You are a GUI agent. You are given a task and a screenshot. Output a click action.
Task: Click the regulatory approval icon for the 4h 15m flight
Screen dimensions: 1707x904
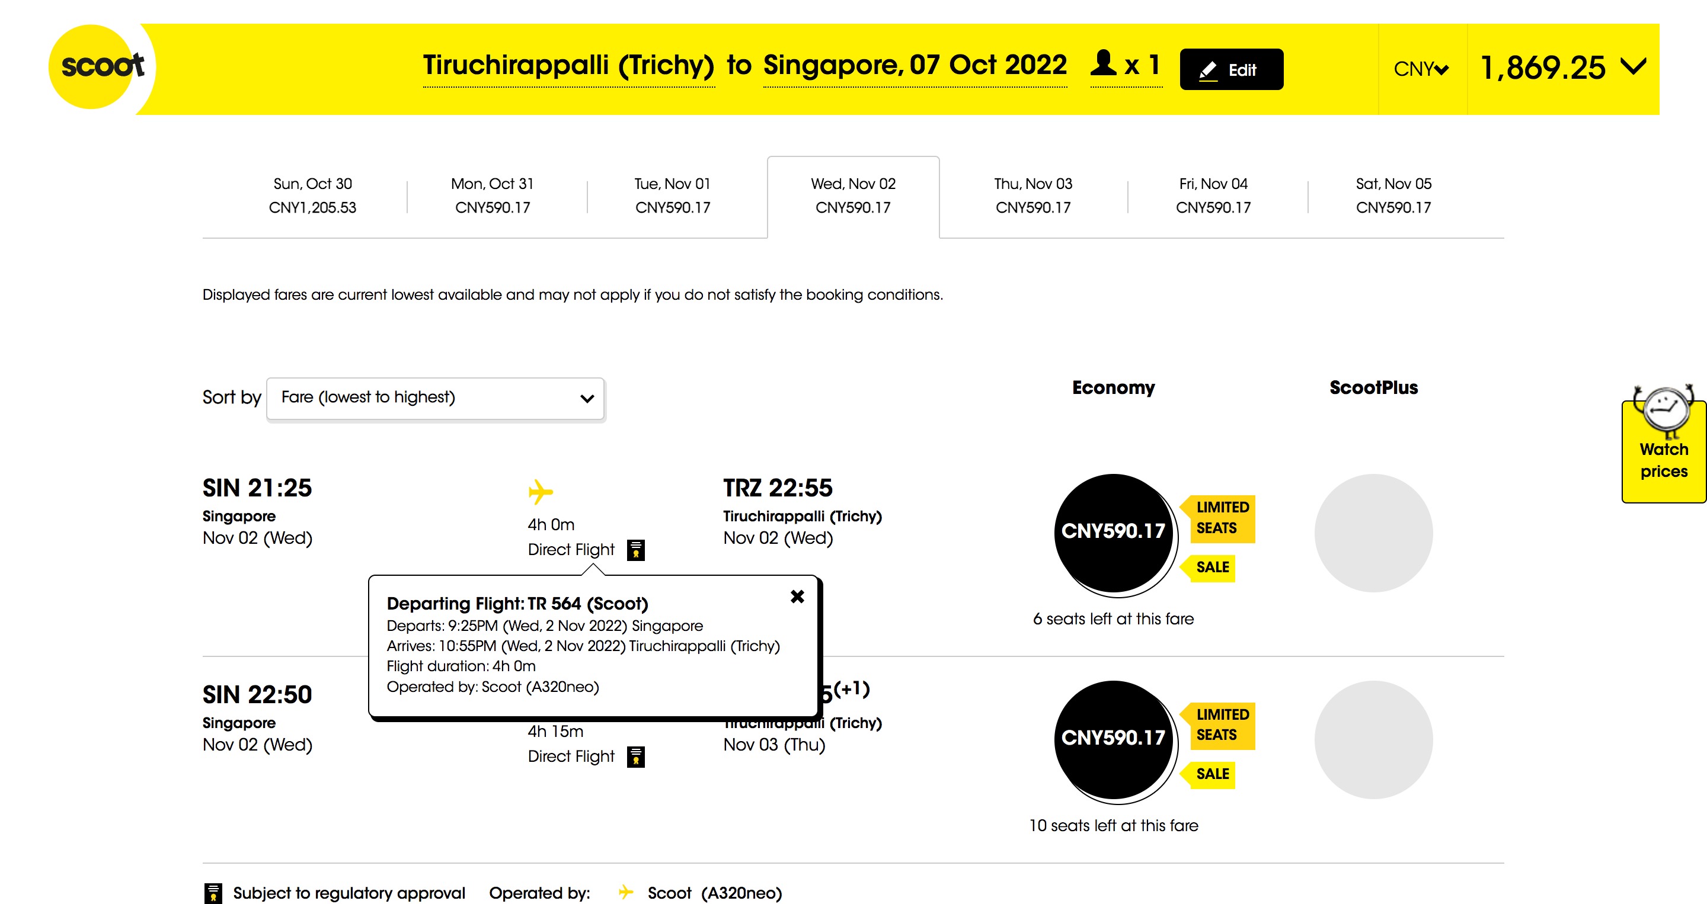pyautogui.click(x=635, y=756)
